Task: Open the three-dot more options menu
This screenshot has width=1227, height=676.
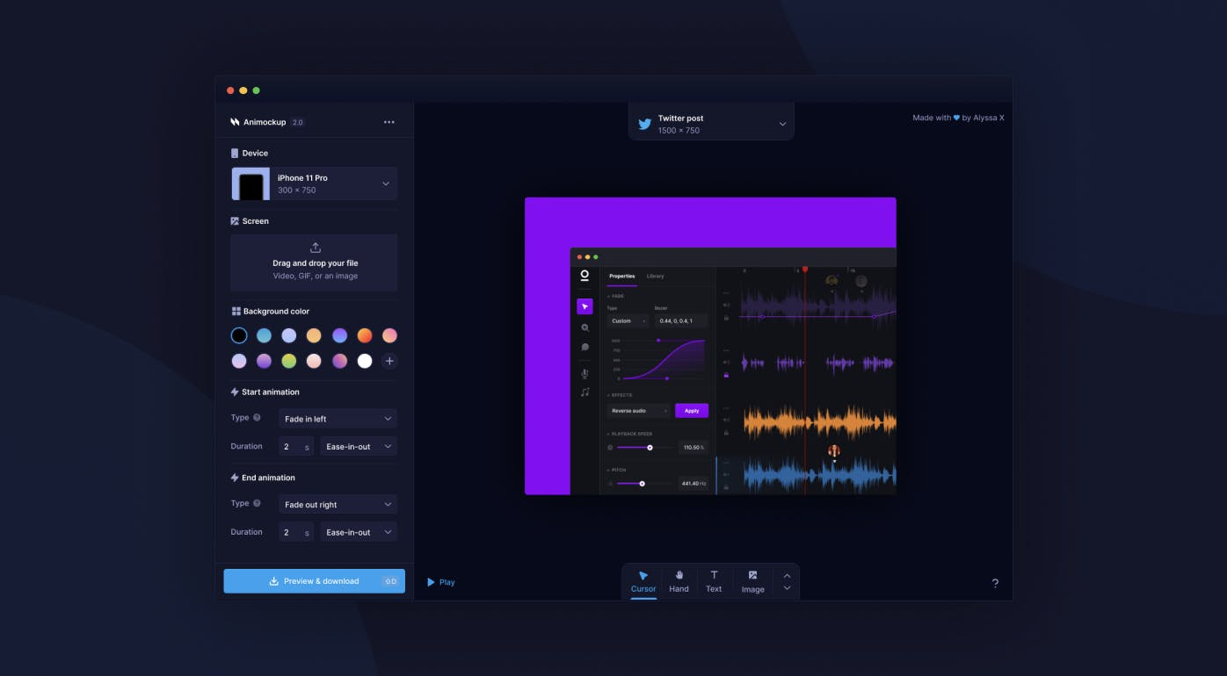Action: pos(389,122)
